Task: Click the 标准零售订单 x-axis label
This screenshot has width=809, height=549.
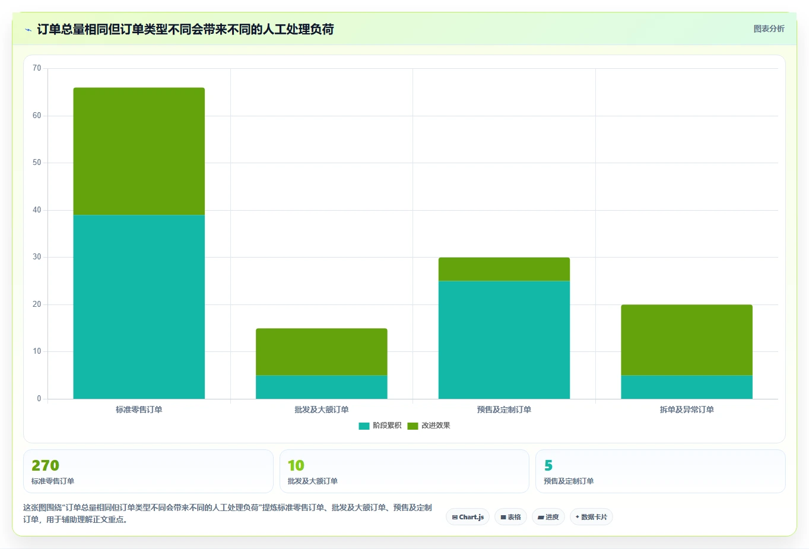Action: click(139, 410)
